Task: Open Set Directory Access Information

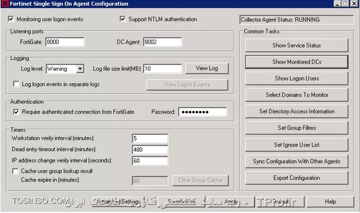Action: click(x=297, y=111)
